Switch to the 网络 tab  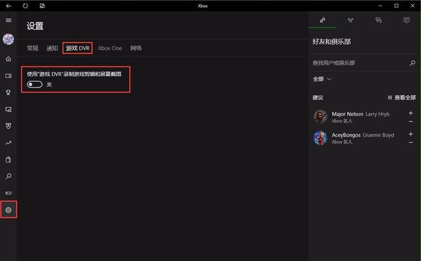136,48
